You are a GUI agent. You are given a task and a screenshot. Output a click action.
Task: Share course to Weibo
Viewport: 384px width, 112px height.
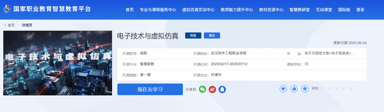(212, 89)
